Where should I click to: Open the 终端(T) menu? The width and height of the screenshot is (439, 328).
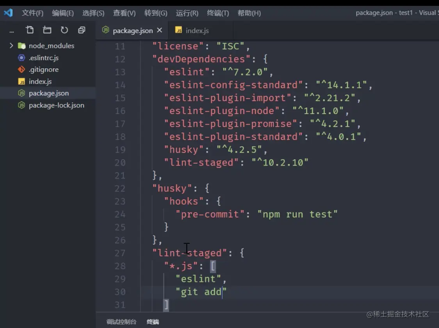pyautogui.click(x=218, y=13)
